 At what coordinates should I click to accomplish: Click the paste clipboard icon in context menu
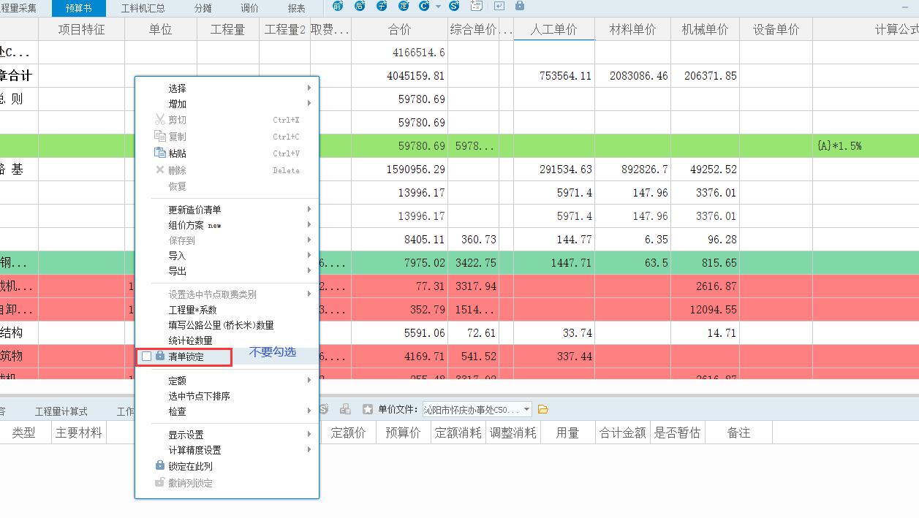(160, 153)
